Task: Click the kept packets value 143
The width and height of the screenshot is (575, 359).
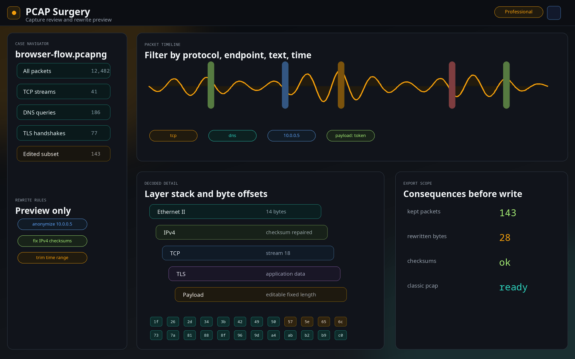Action: tap(508, 213)
